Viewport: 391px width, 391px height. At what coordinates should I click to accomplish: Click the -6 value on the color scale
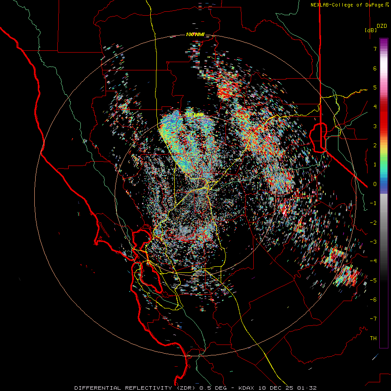click(x=373, y=300)
